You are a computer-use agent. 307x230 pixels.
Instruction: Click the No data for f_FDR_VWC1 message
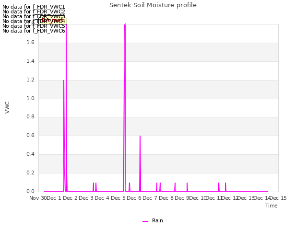pyautogui.click(x=34, y=7)
